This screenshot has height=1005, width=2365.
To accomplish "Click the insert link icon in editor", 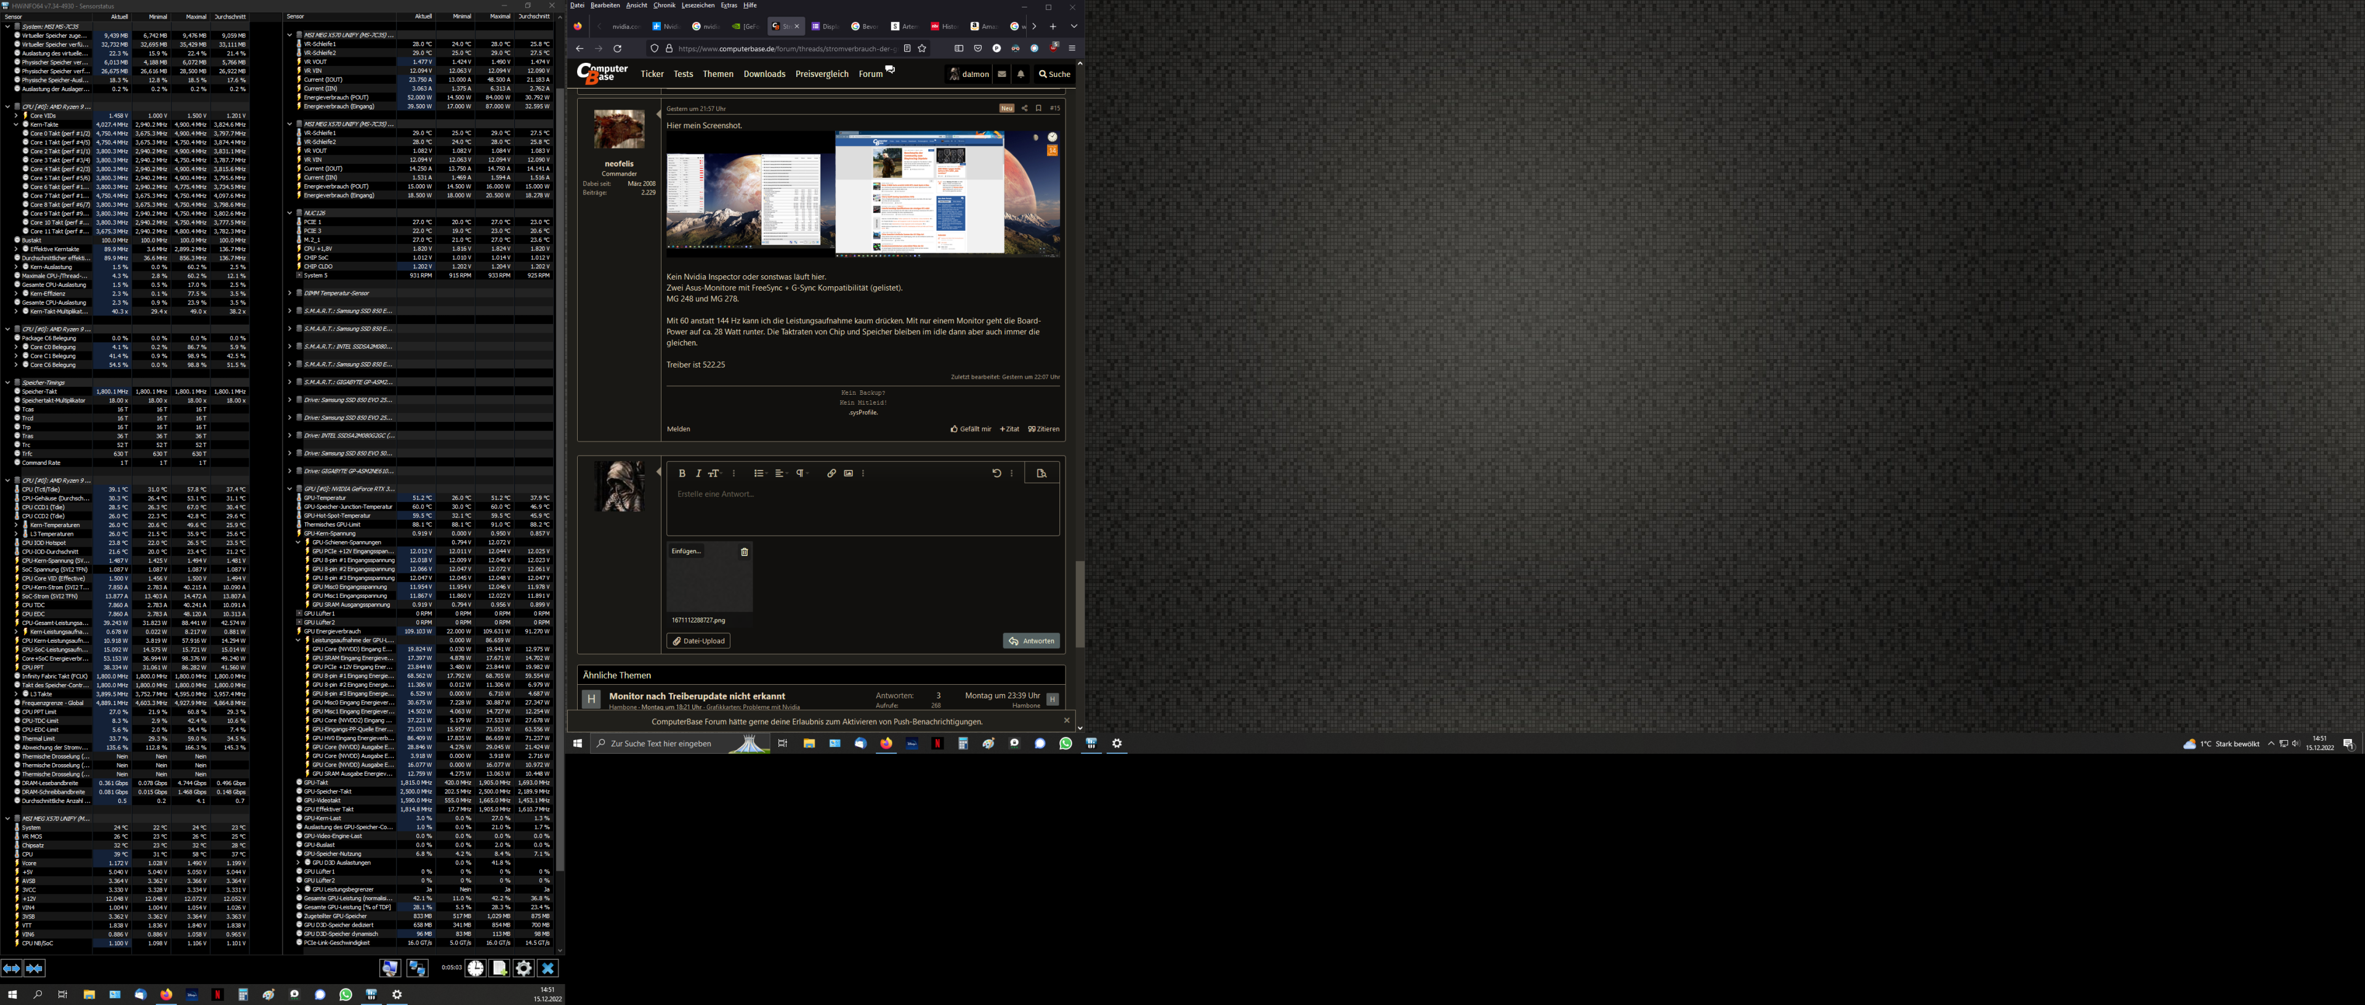I will pos(831,474).
